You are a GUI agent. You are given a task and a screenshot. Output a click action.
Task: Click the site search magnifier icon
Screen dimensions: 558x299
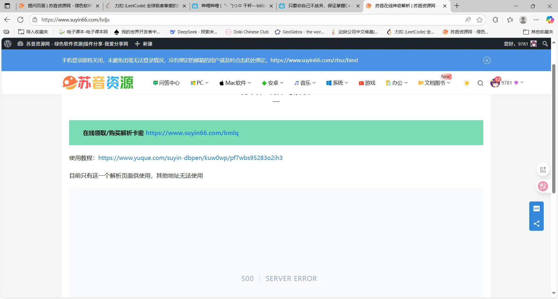click(x=480, y=83)
